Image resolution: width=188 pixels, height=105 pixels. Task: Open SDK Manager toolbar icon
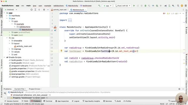click(173, 6)
